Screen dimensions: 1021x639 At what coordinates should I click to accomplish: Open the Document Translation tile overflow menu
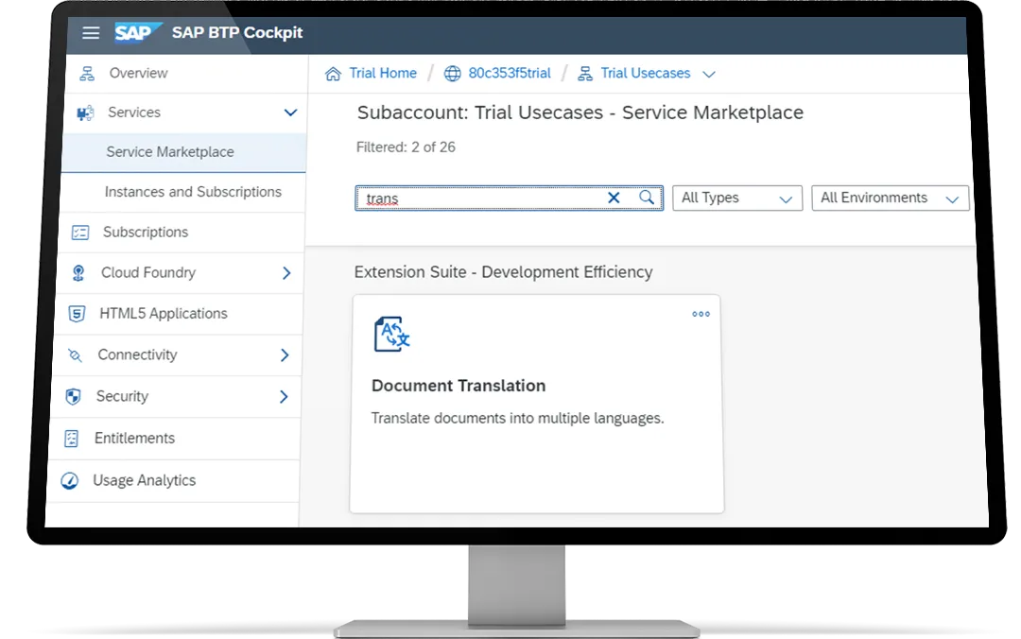point(701,314)
